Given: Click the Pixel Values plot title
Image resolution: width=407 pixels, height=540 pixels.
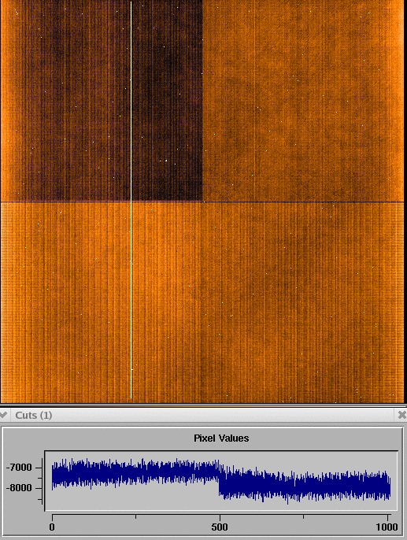Looking at the screenshot, I should pyautogui.click(x=221, y=438).
